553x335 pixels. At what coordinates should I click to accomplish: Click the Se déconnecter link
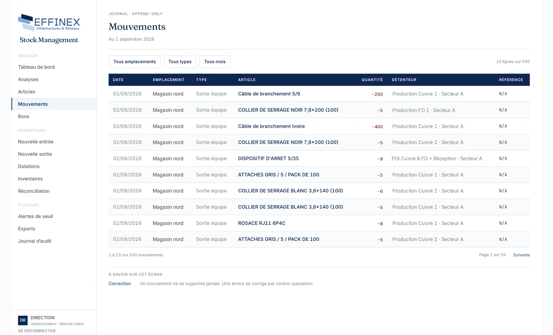click(37, 331)
